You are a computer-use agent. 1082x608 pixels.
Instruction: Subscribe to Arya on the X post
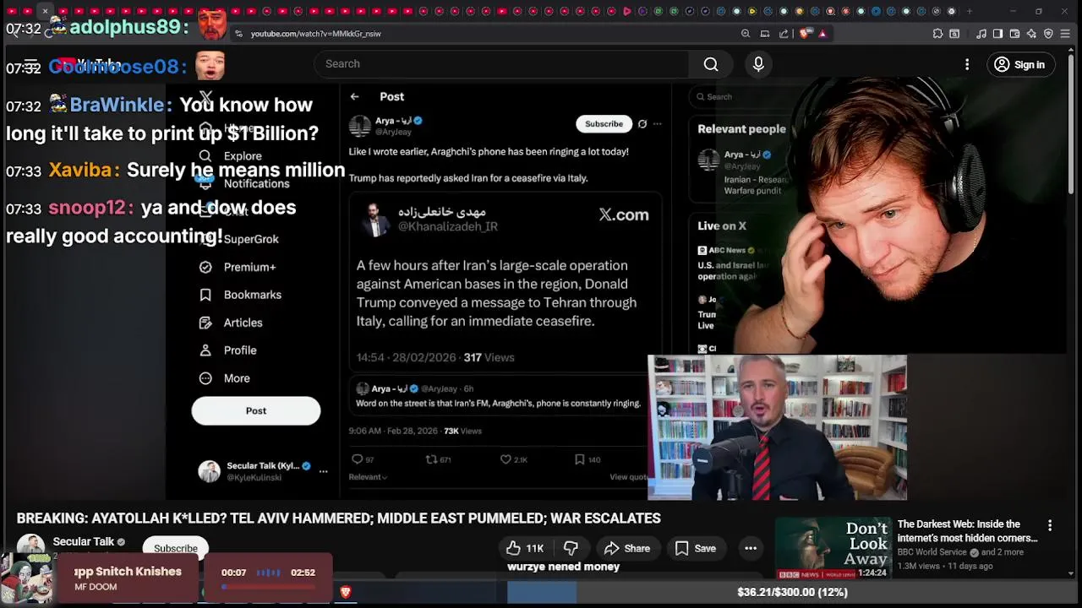[x=604, y=123]
